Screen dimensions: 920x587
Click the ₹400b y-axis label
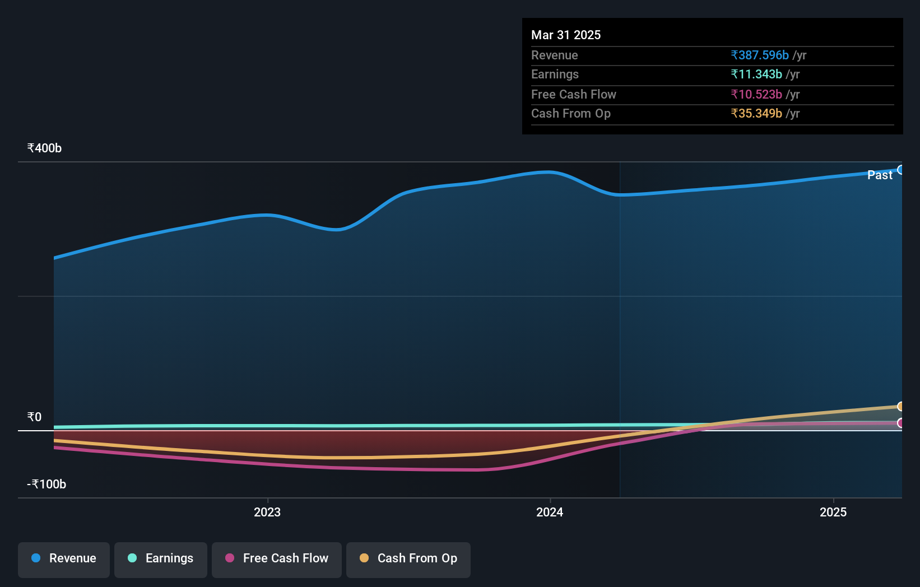point(45,148)
